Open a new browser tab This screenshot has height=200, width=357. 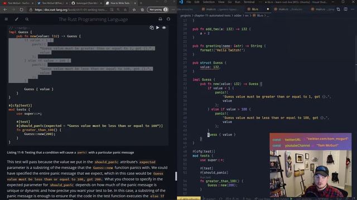click(x=141, y=3)
